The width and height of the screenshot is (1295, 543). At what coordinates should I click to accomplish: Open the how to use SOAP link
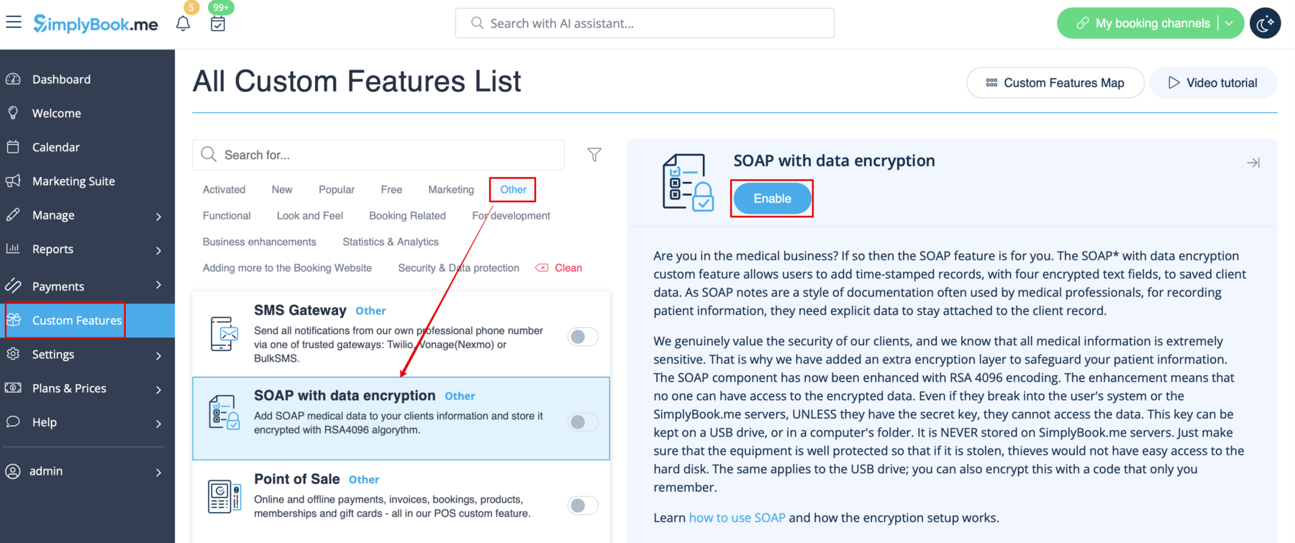(736, 517)
